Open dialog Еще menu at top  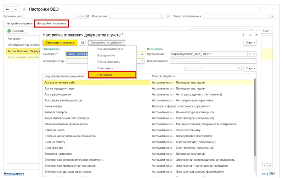(x=250, y=42)
